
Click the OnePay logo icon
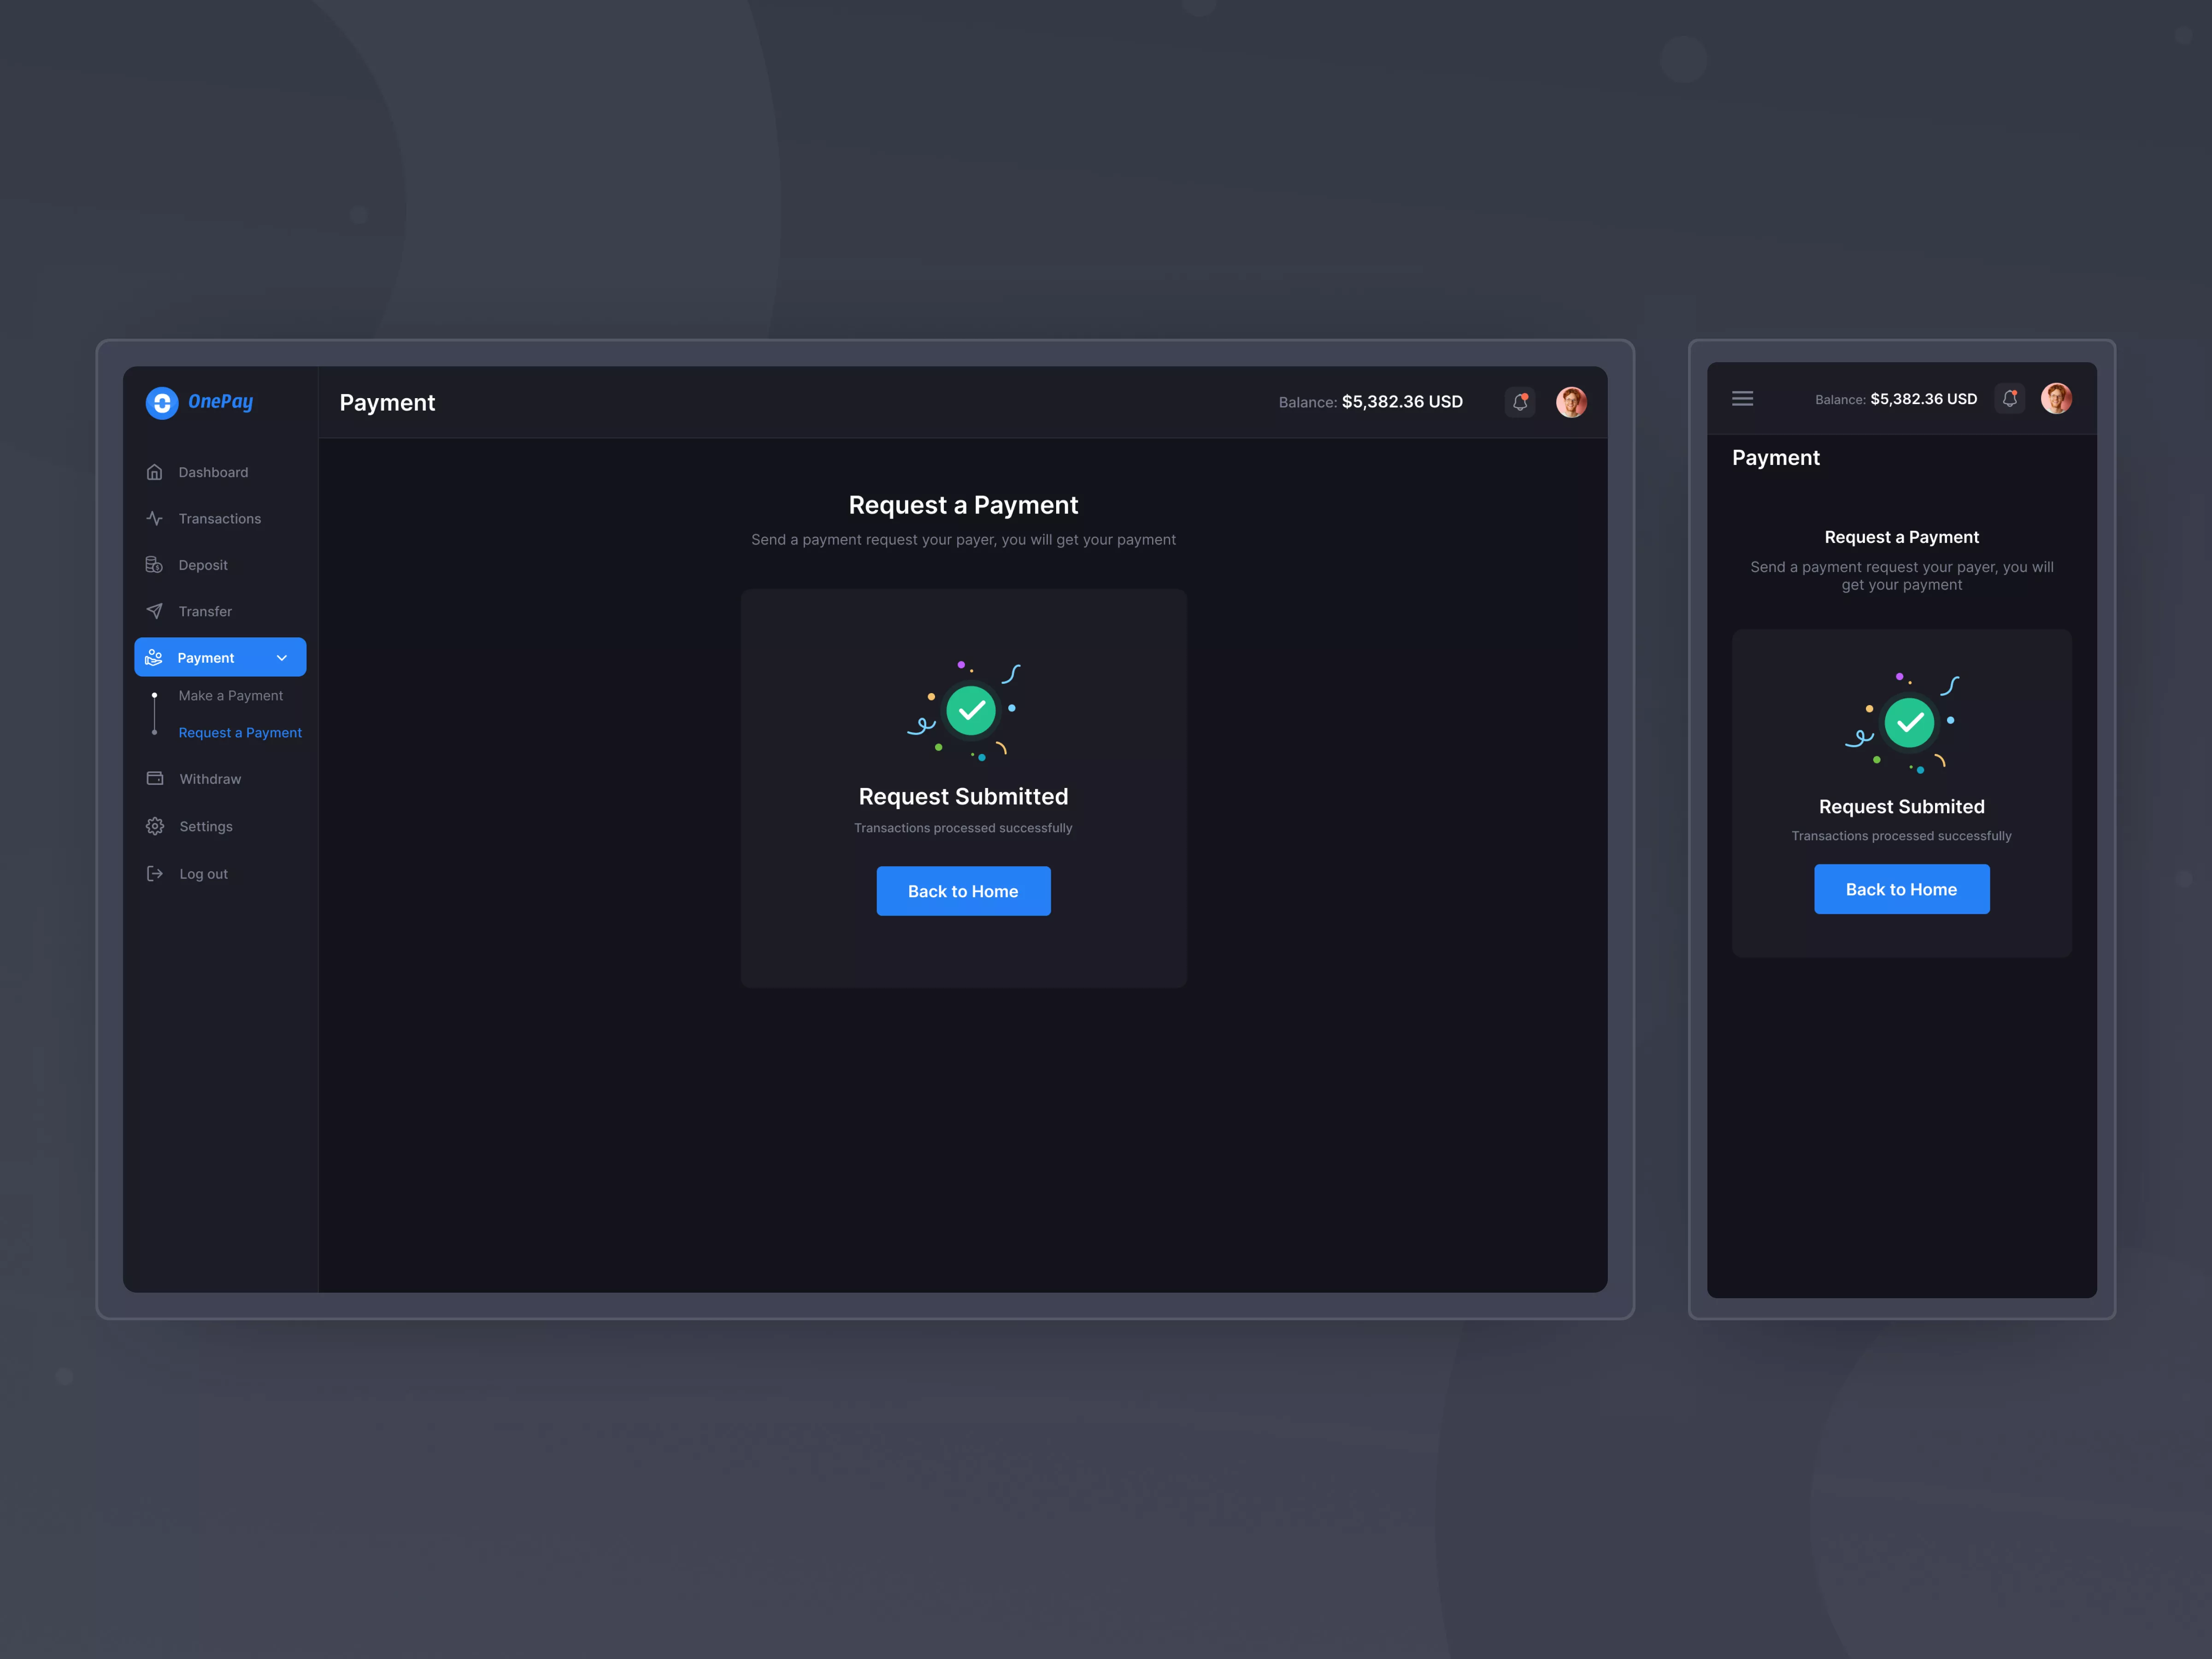(x=162, y=403)
